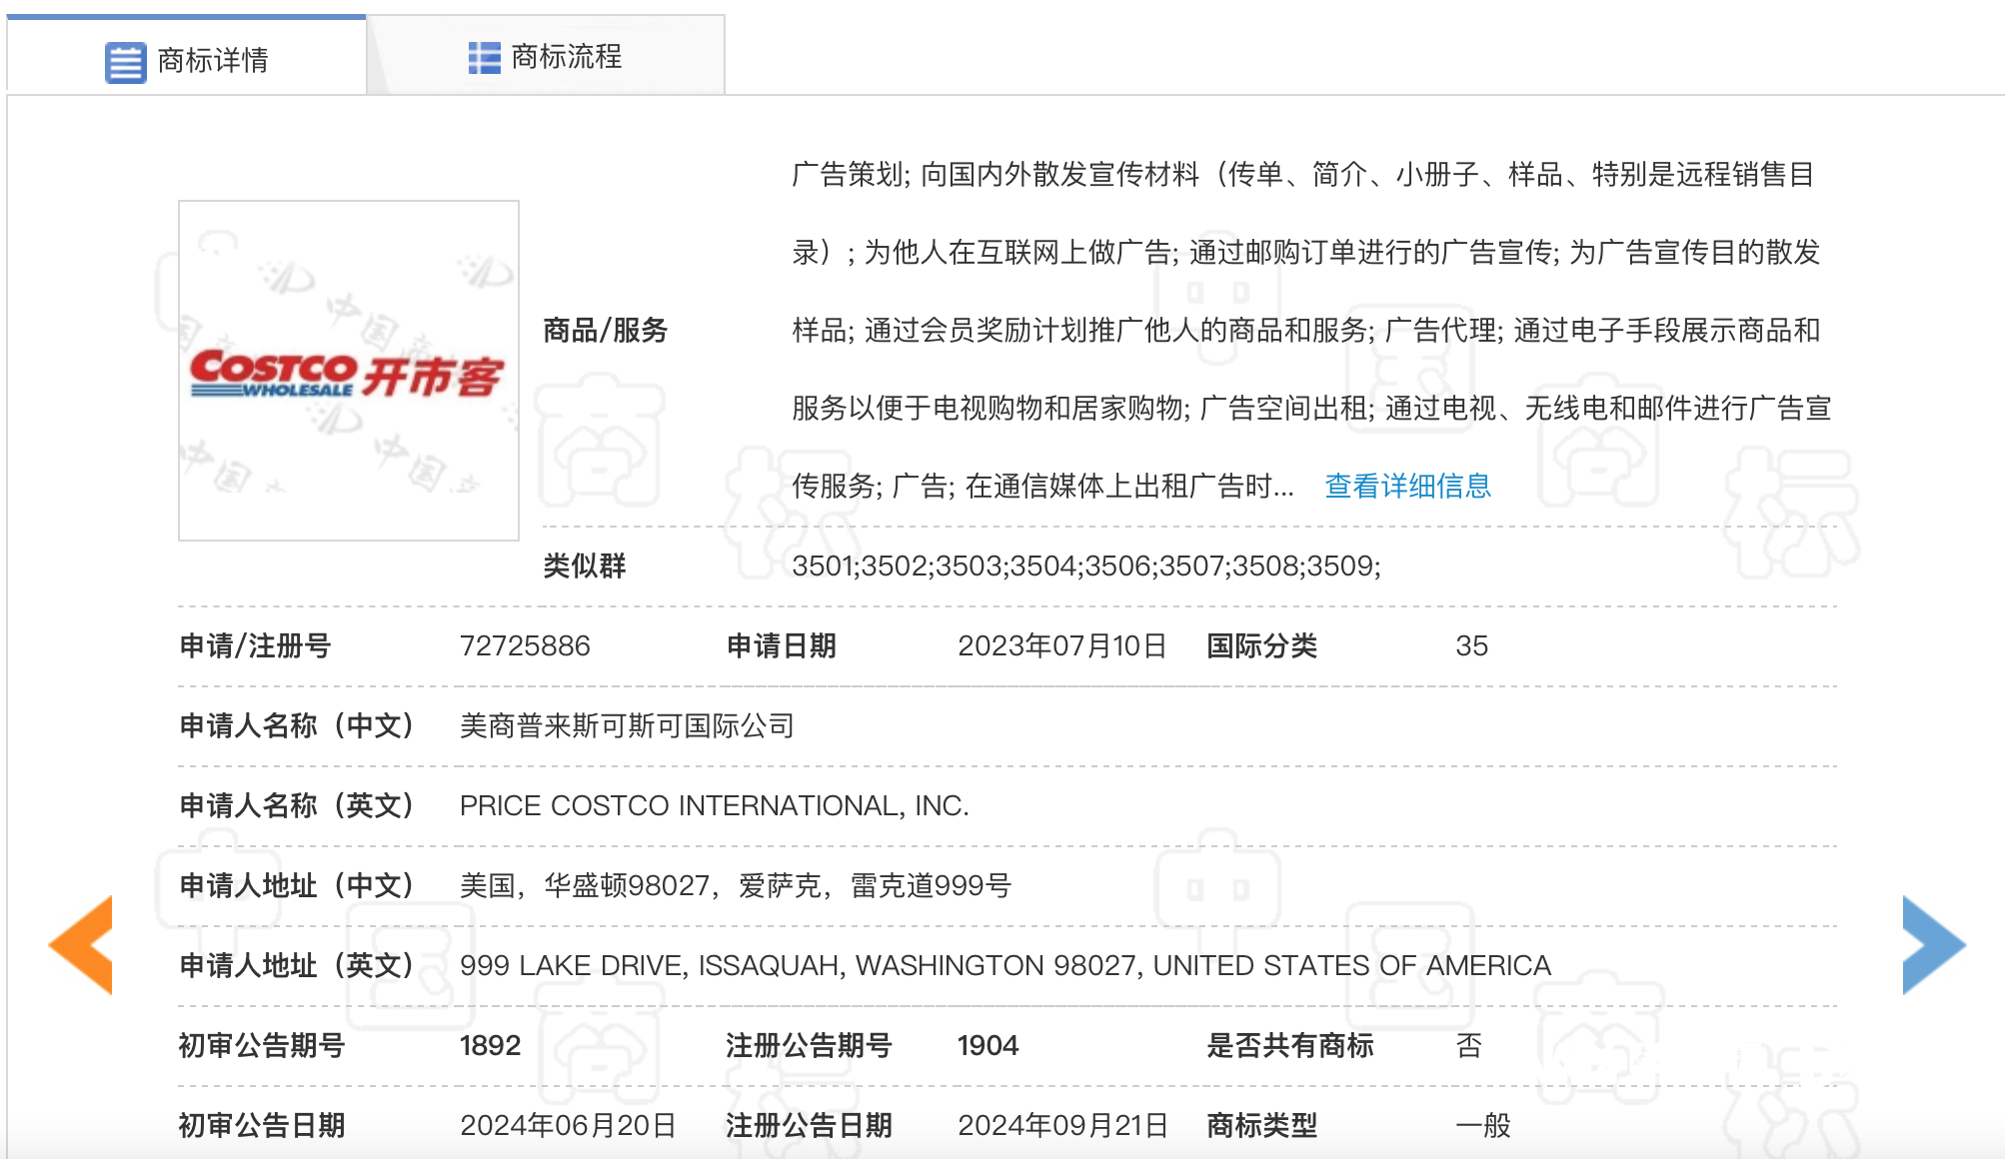Click the Costco 开市客 trademark image

348,371
